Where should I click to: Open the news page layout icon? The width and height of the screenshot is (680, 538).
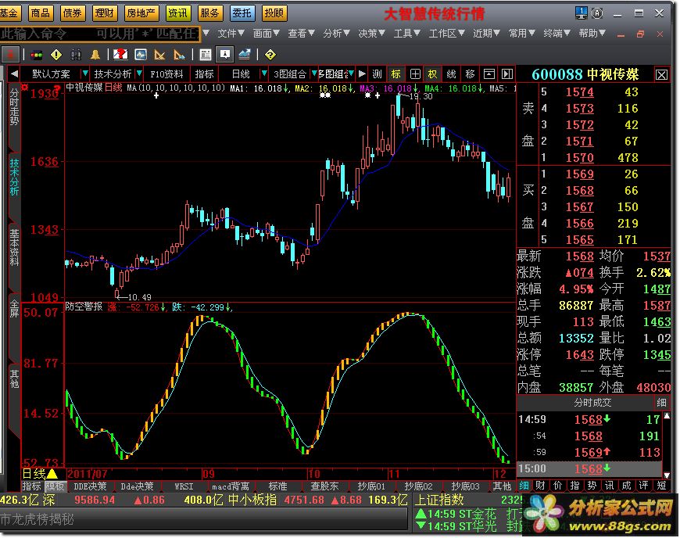pyautogui.click(x=205, y=55)
